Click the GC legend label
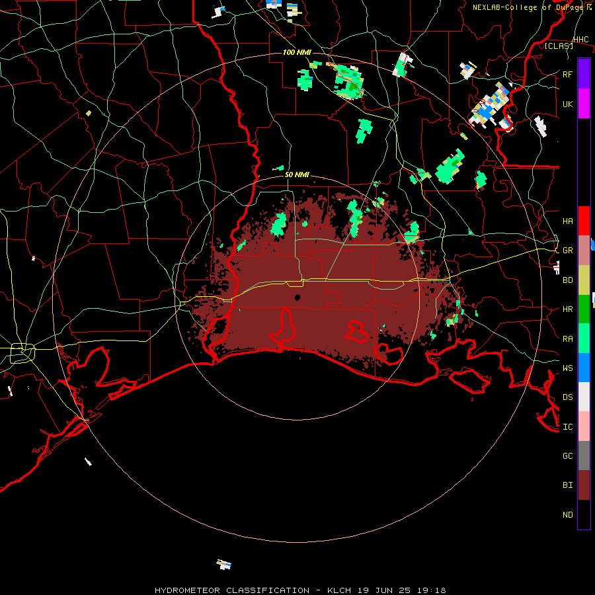 tap(567, 456)
